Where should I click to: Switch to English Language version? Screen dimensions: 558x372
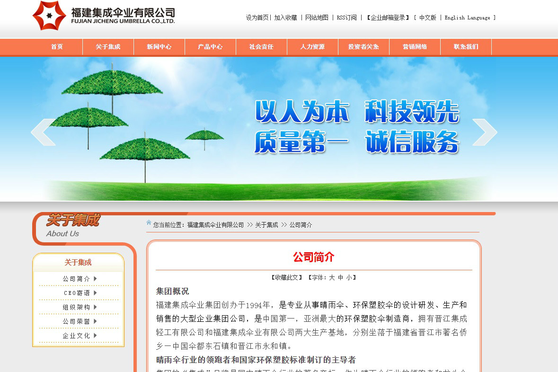tap(467, 18)
